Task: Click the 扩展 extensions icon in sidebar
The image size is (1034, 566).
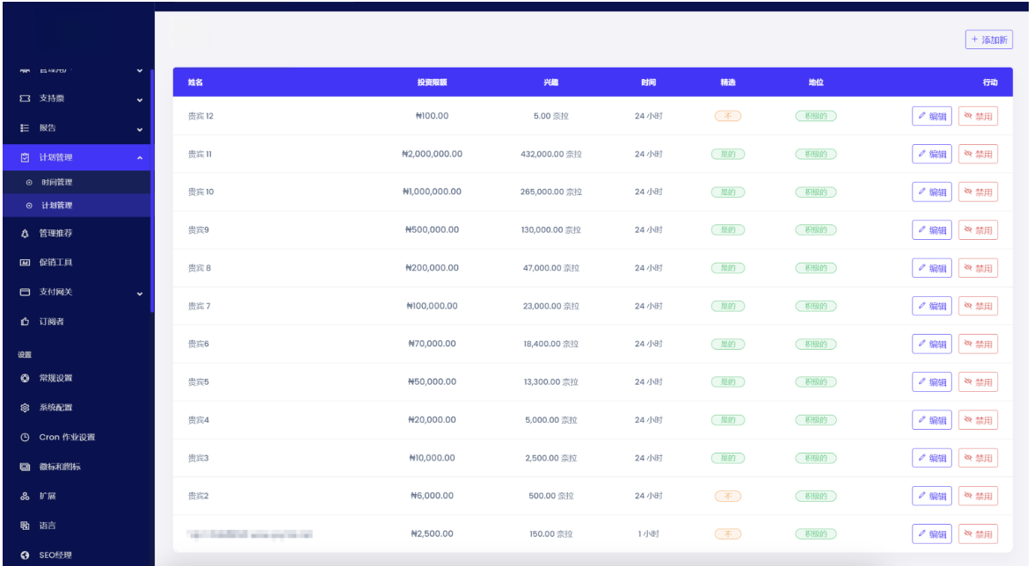Action: tap(25, 497)
